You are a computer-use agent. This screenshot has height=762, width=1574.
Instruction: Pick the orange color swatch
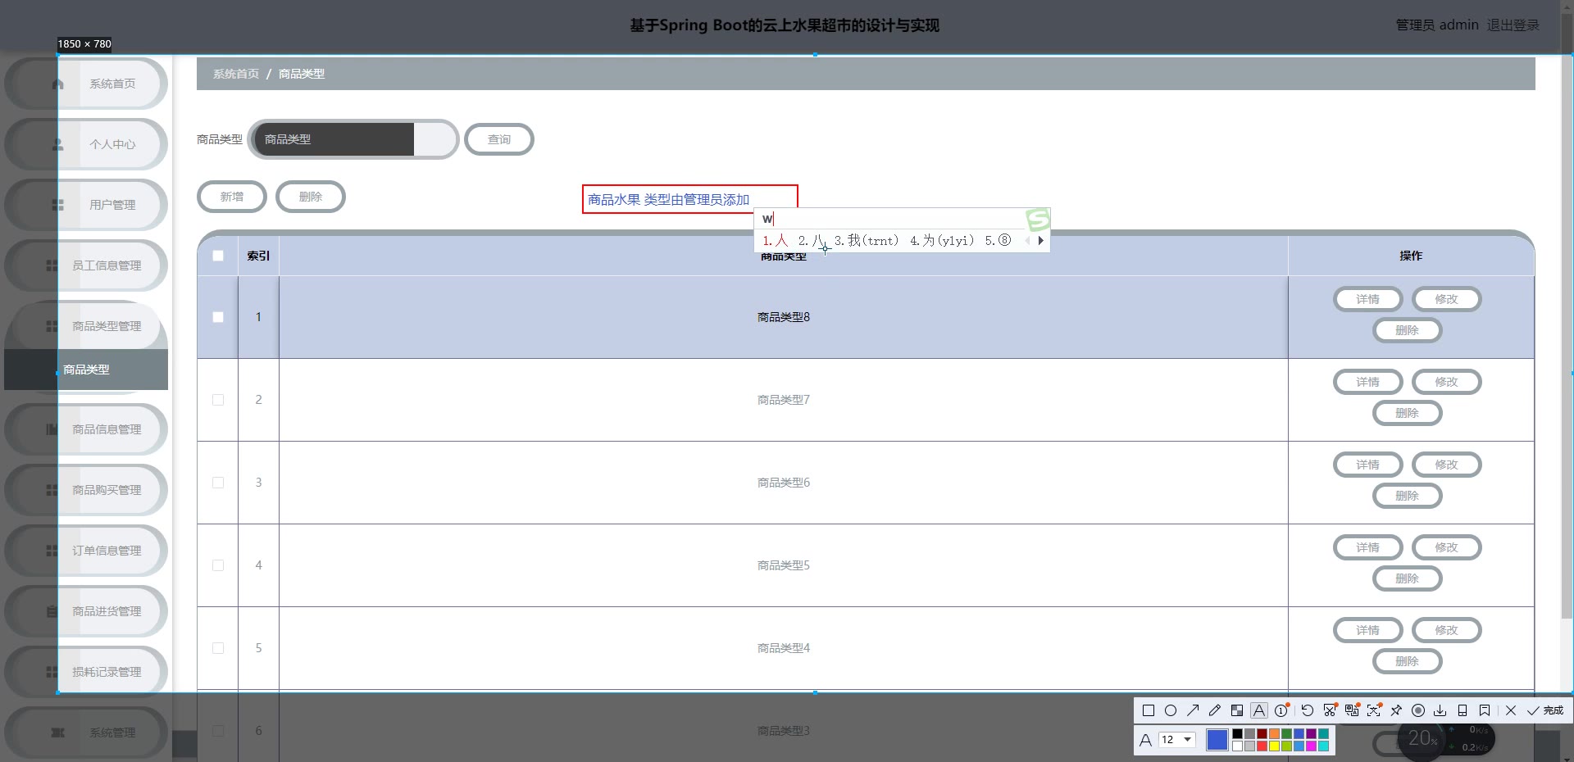click(x=1274, y=734)
